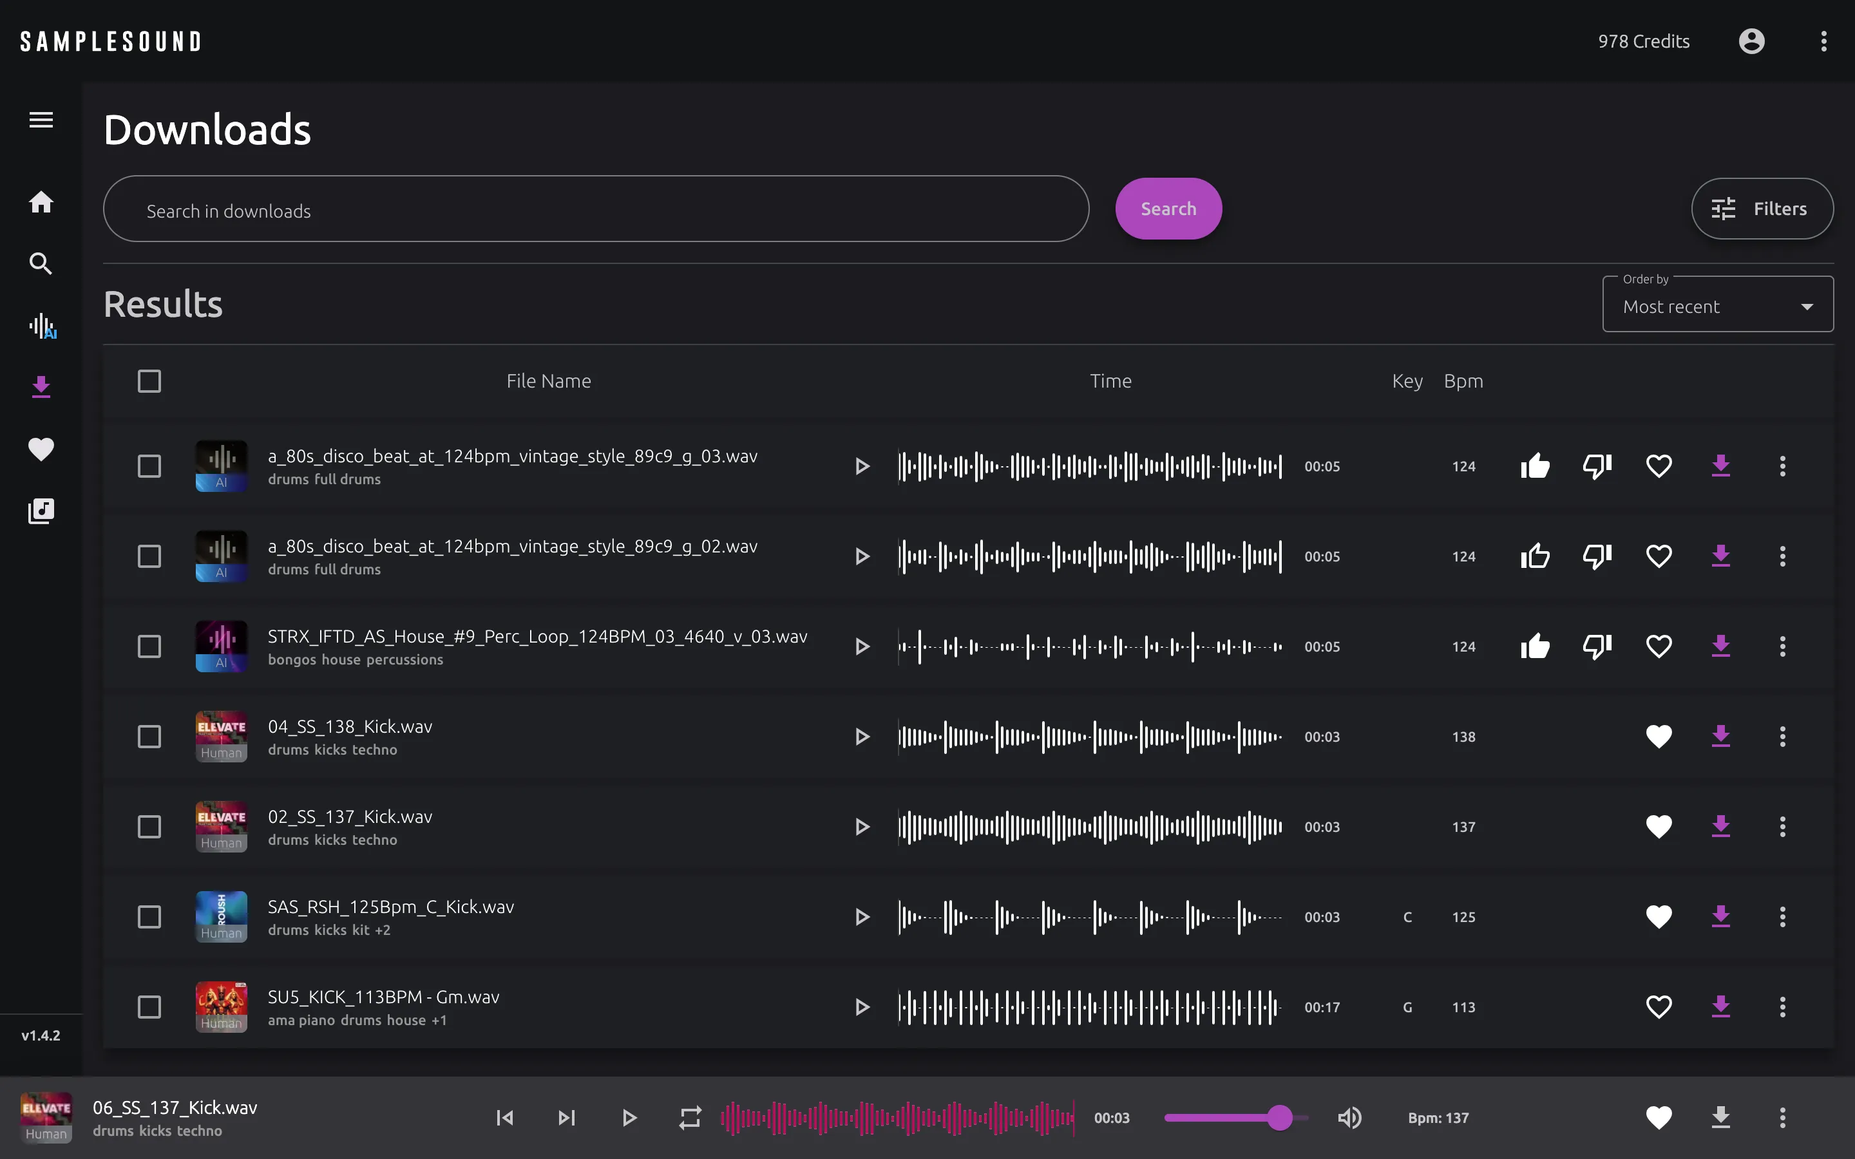Open more options for a_80s_disco_beat g_03.wav

1782,466
